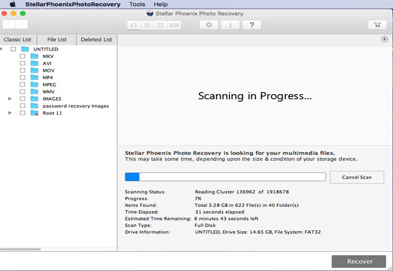This screenshot has height=271, width=393.
Task: Click the 'Reading Cluster 136962 of 1918678' text
Action: pos(242,192)
